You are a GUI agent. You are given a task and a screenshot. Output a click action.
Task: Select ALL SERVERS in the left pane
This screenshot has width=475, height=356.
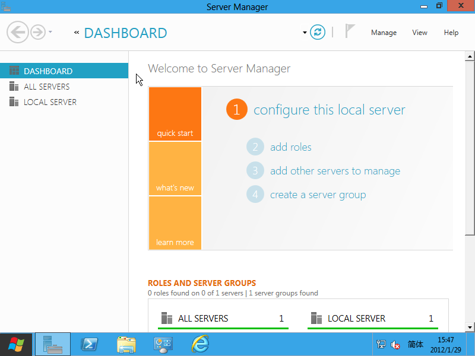coord(64,87)
